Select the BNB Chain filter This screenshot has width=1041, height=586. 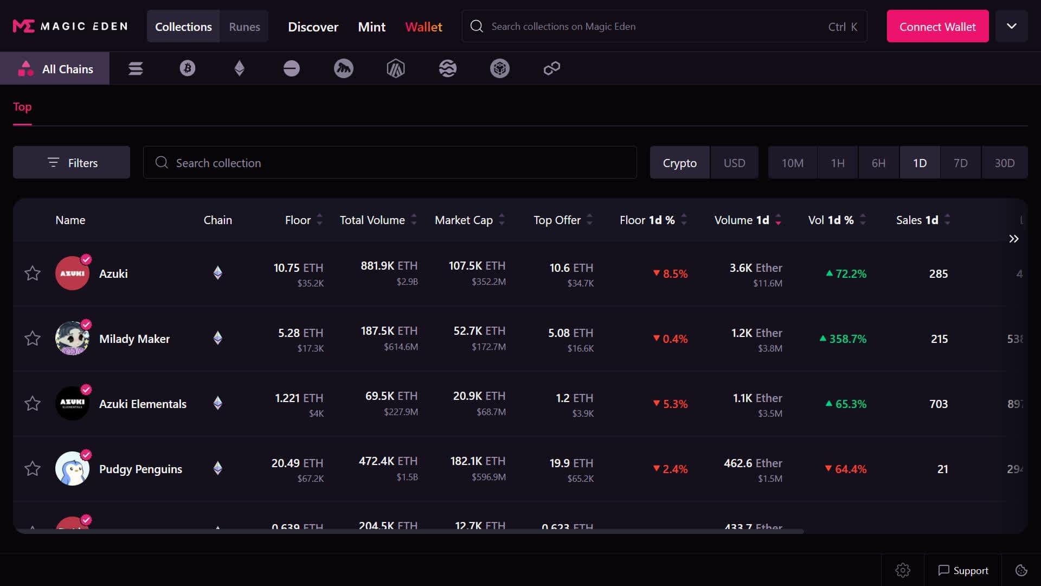coord(499,68)
